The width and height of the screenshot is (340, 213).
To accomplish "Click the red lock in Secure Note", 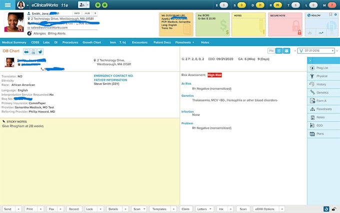I will (x=299, y=33).
